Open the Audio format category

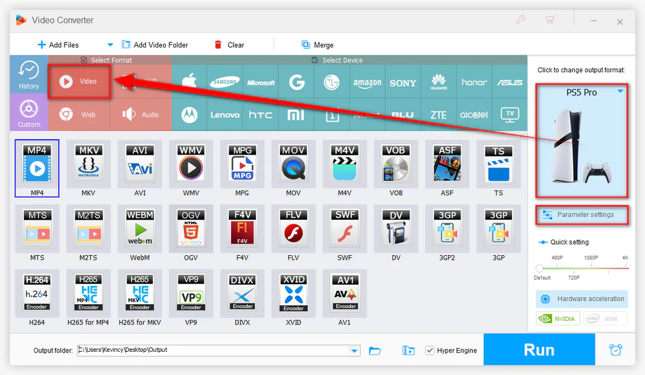point(141,115)
